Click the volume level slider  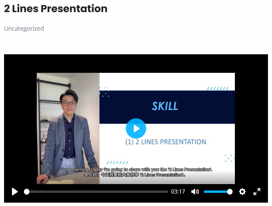(218, 192)
